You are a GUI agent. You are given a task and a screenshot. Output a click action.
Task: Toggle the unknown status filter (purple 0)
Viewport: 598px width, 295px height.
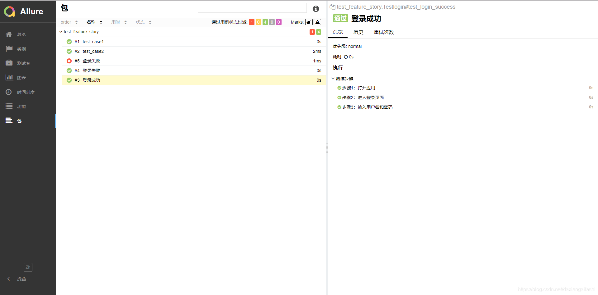[x=279, y=22]
